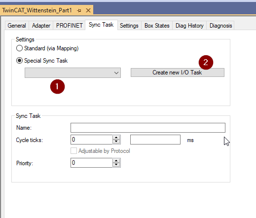Select Special Sync Task radio option
Viewport: 256px width, 218px height.
[x=19, y=61]
